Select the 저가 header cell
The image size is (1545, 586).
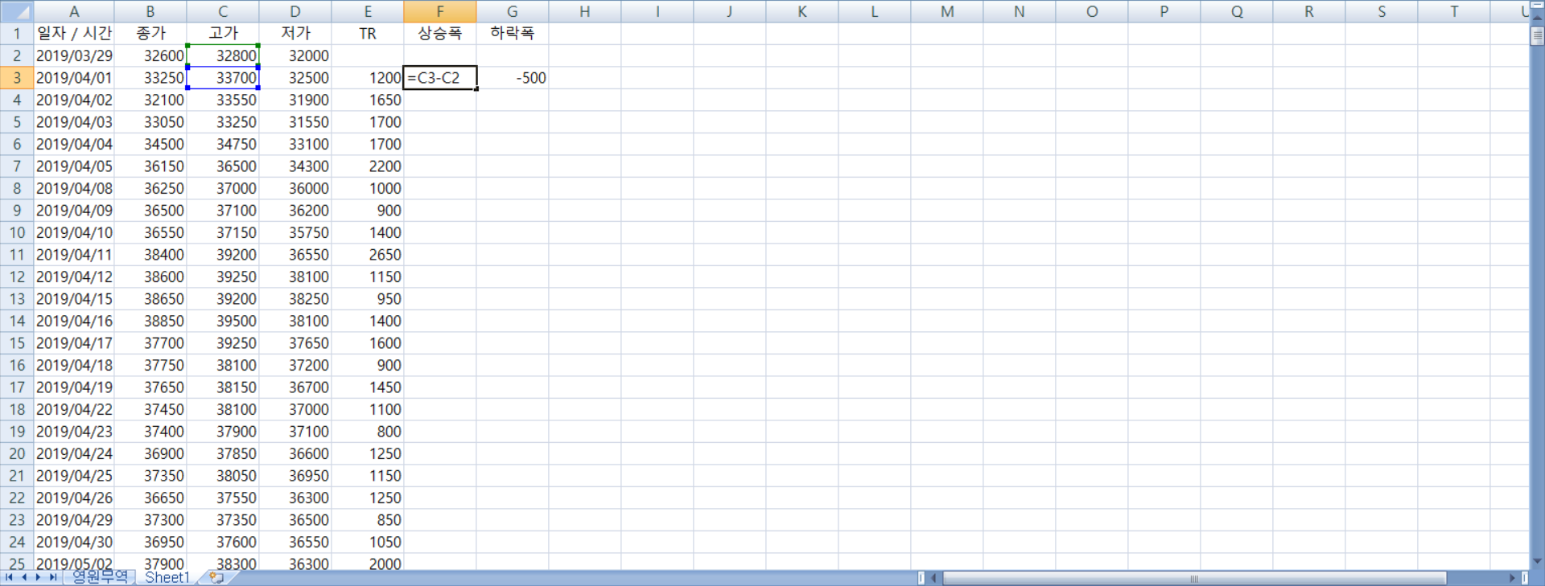tap(295, 33)
